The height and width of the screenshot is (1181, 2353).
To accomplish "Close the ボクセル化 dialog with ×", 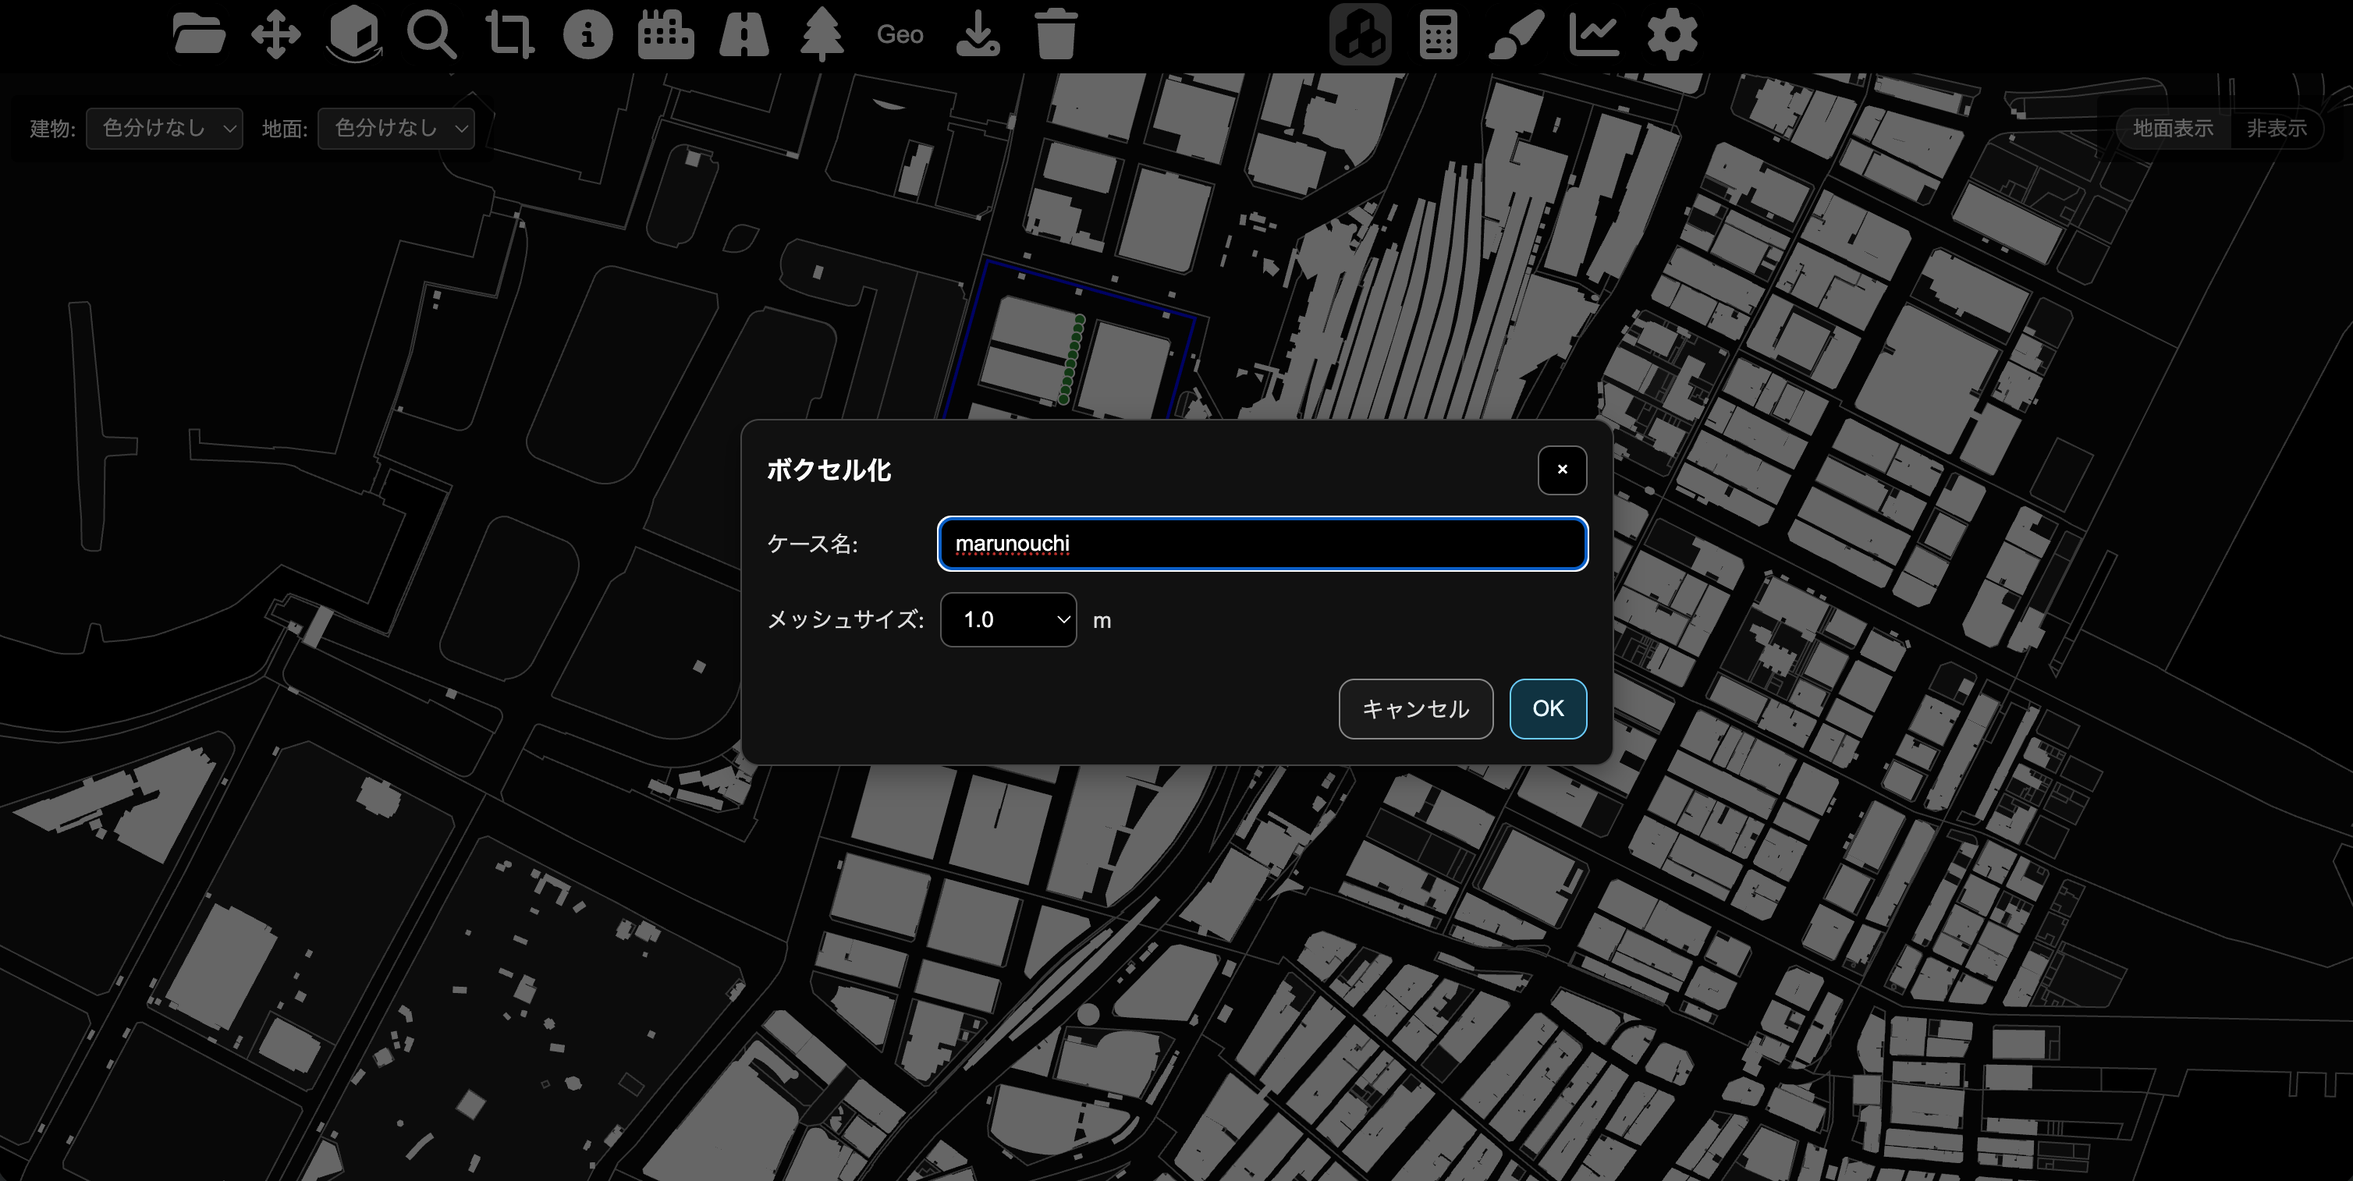I will pos(1562,470).
